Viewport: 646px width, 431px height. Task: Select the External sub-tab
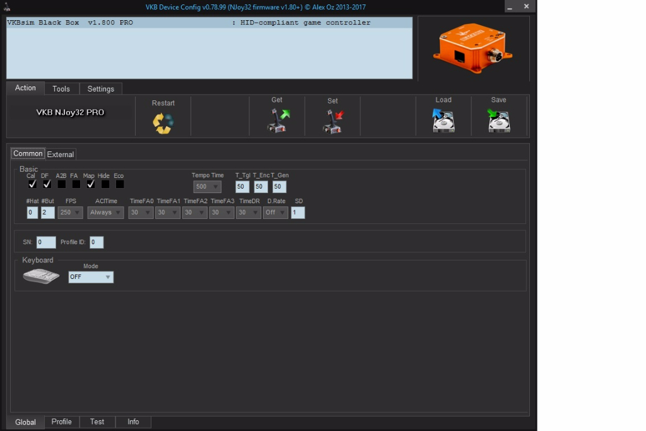tap(60, 155)
